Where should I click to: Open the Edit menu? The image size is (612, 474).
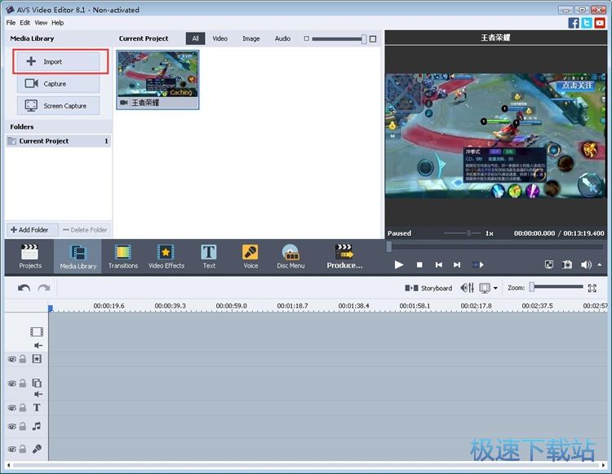point(25,23)
